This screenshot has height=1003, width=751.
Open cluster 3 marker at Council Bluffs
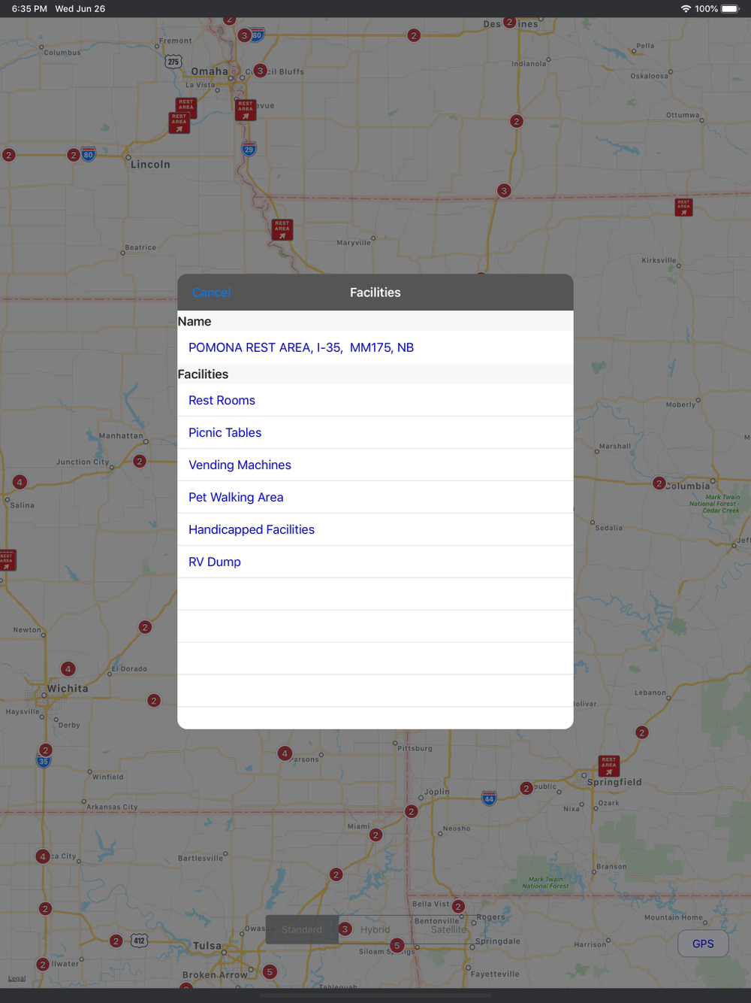point(260,71)
